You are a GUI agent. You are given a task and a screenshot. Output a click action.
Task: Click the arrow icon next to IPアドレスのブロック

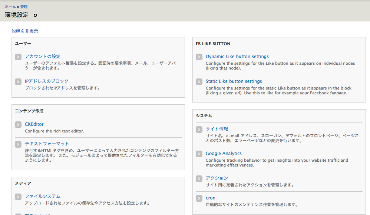[18, 82]
